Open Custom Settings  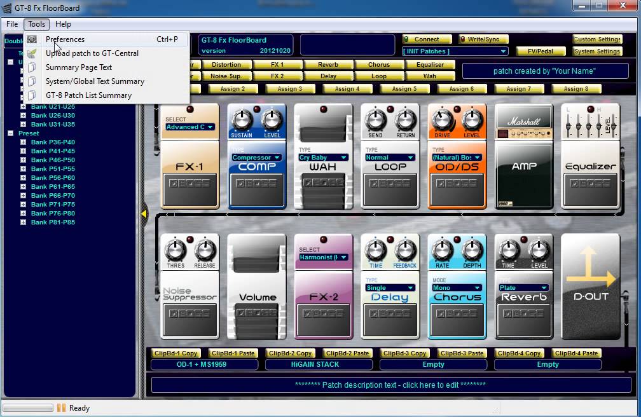[597, 39]
